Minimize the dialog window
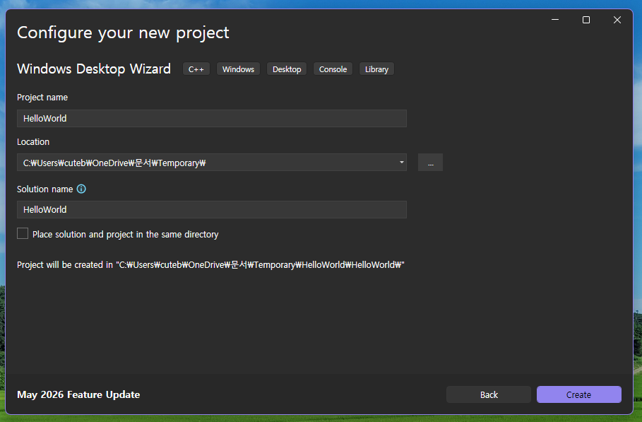 (x=555, y=20)
